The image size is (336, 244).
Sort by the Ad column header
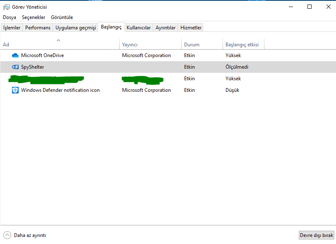(60, 44)
